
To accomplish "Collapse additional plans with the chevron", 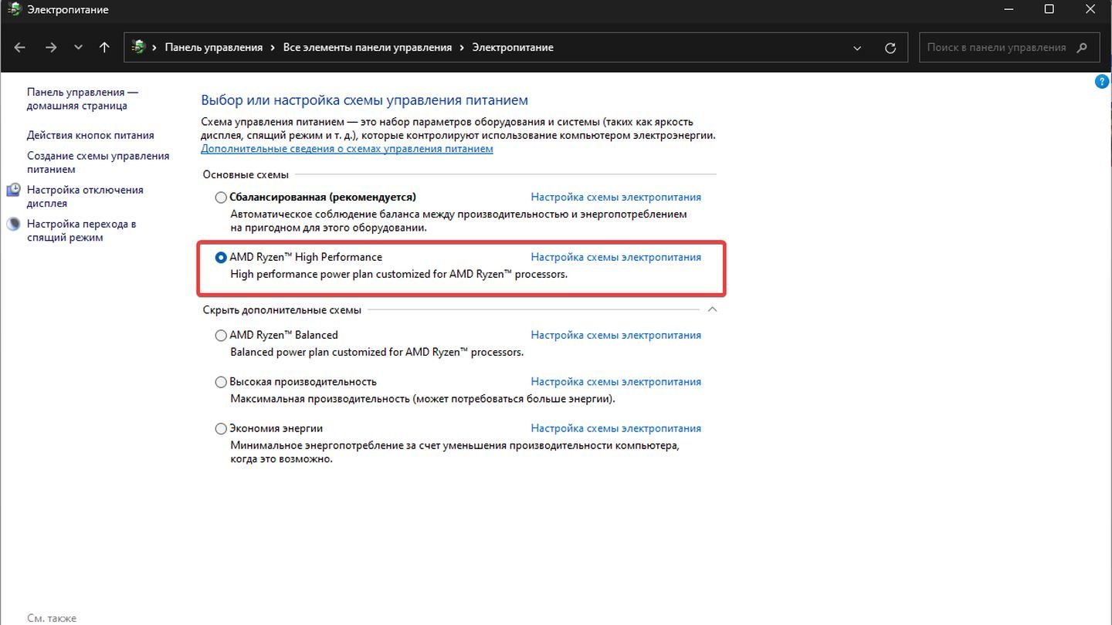I will [712, 309].
